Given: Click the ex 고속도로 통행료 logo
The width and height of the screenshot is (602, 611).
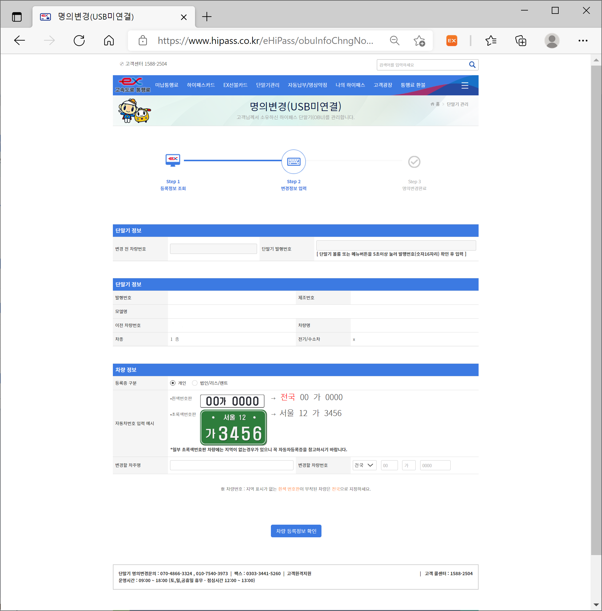Looking at the screenshot, I should point(133,85).
